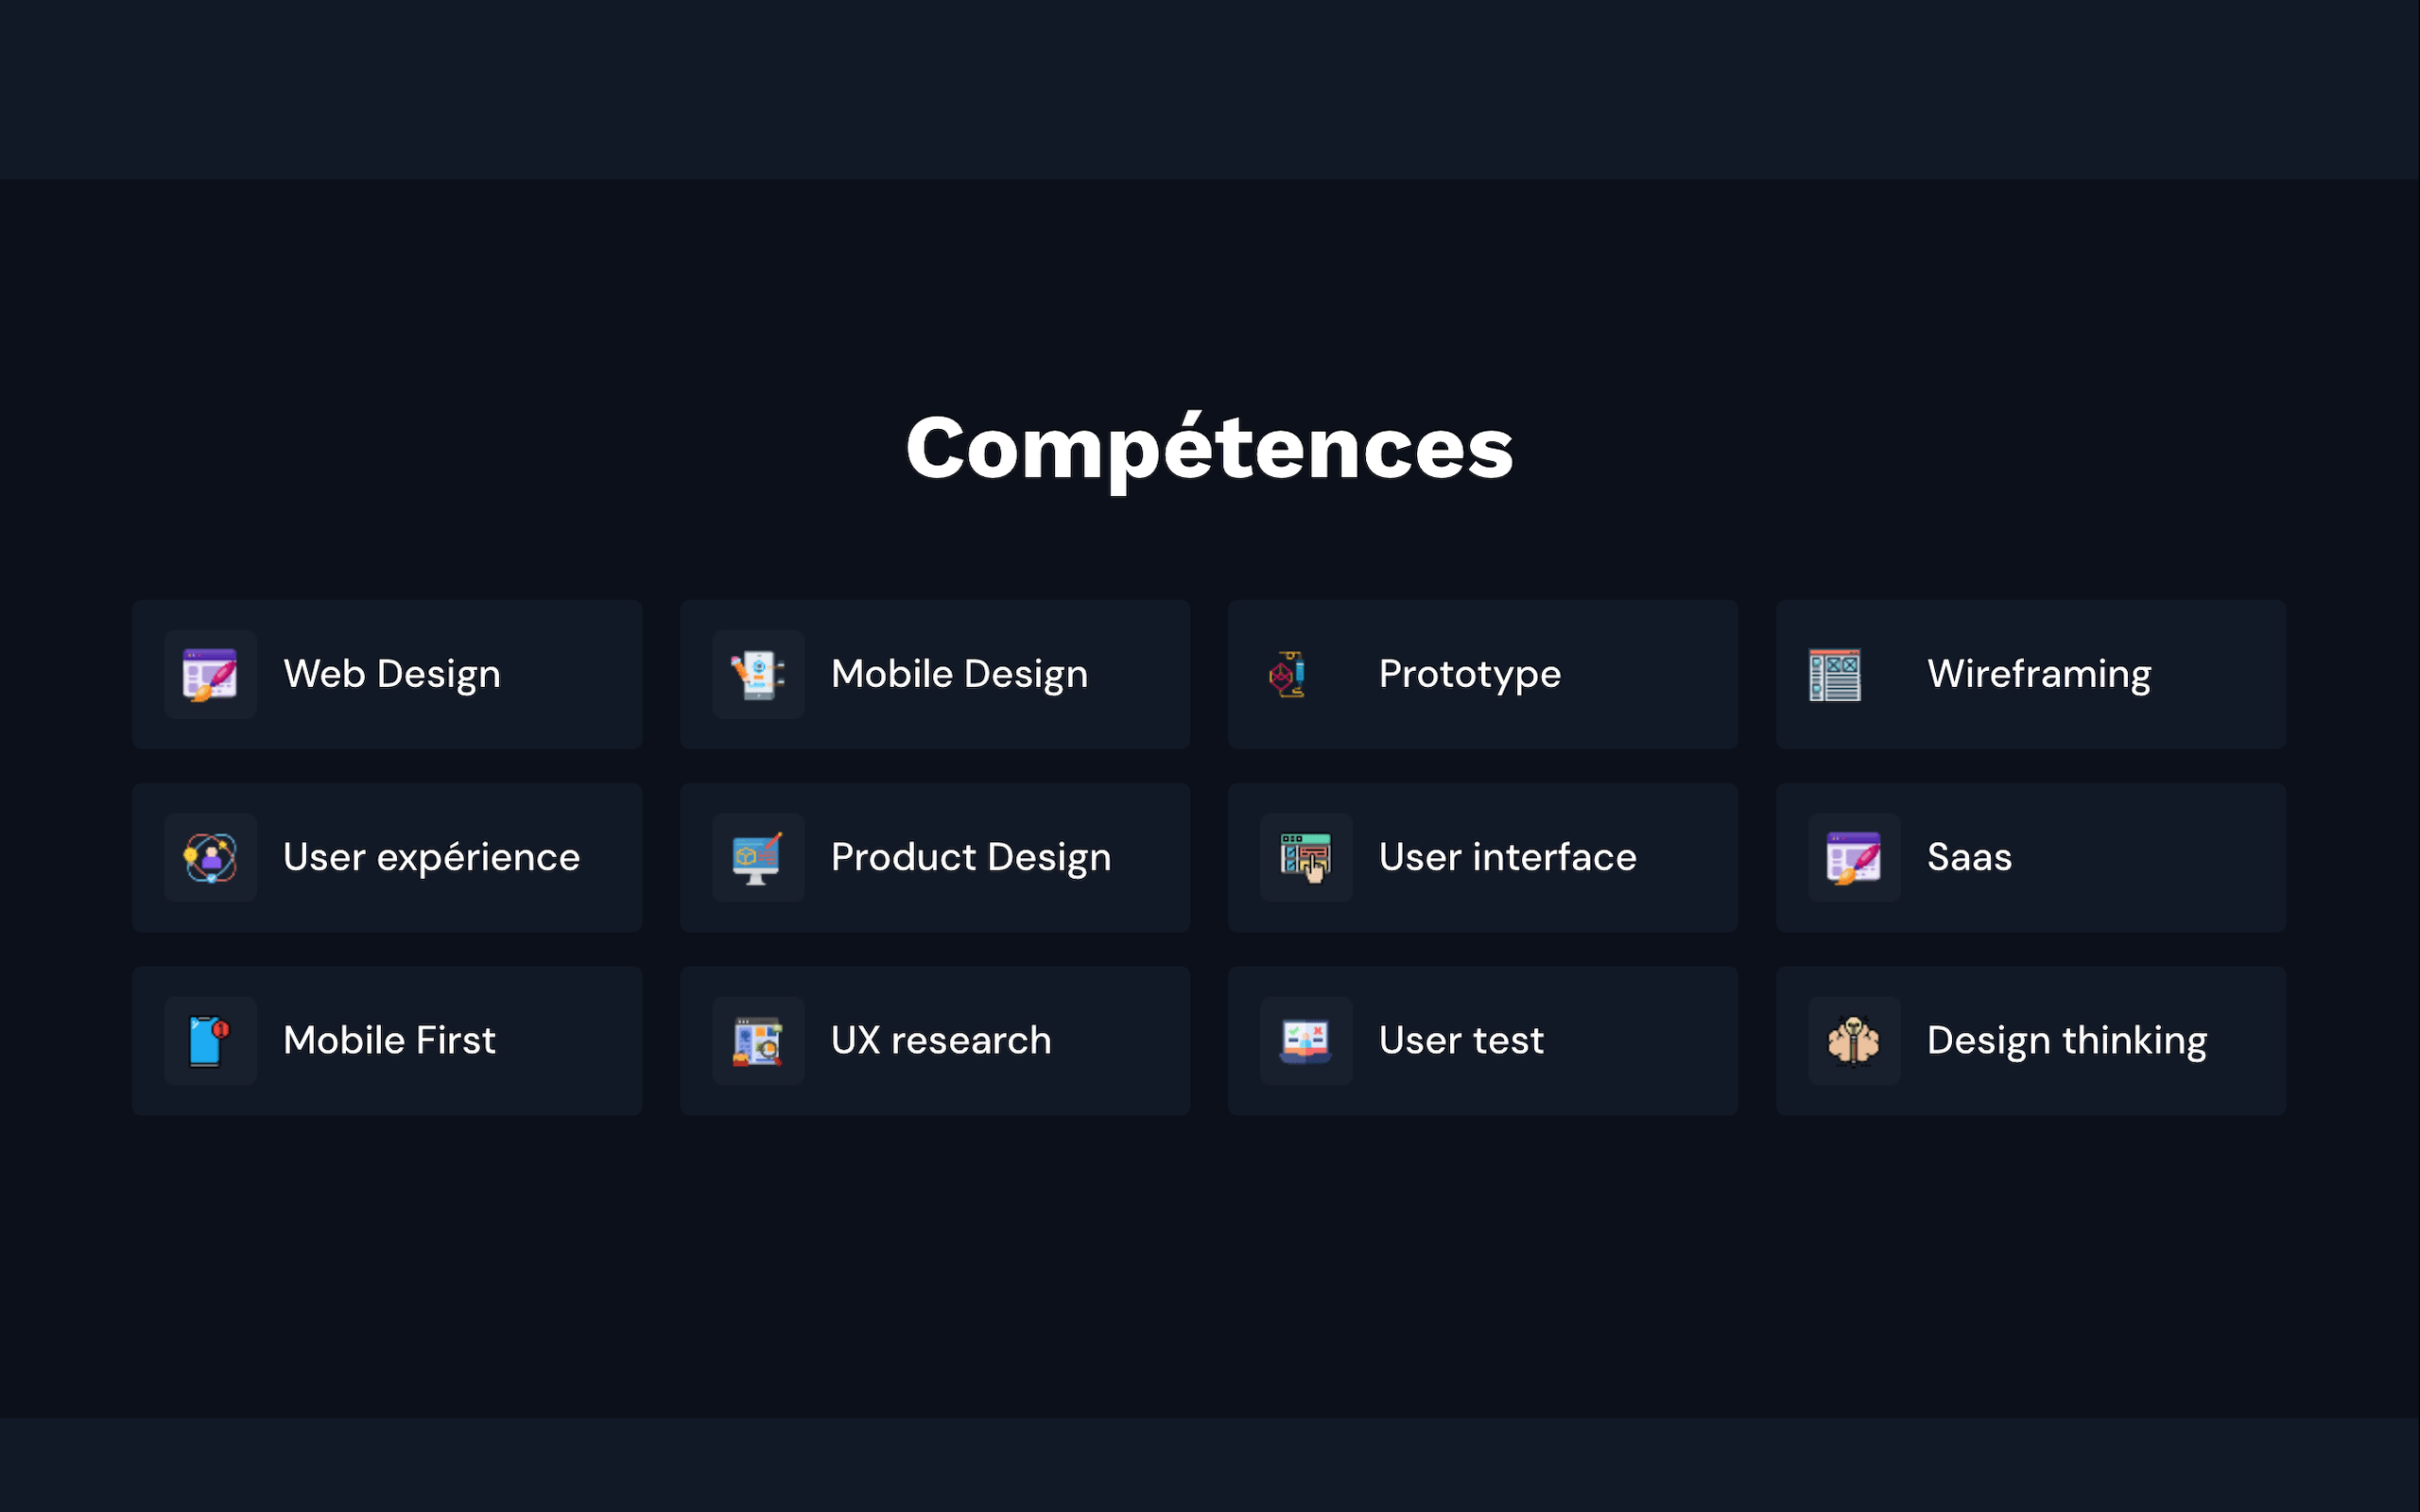The height and width of the screenshot is (1512, 2420).
Task: Select the Mobile Design label
Action: point(959,674)
